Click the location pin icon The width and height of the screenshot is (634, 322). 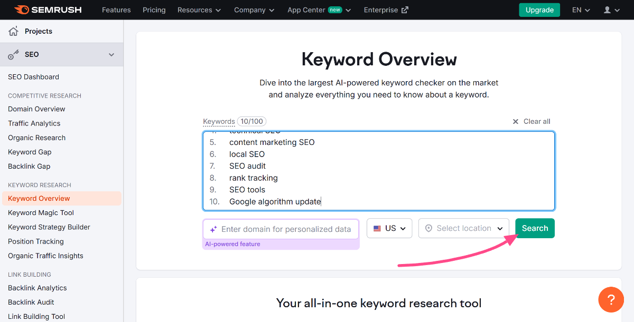428,228
